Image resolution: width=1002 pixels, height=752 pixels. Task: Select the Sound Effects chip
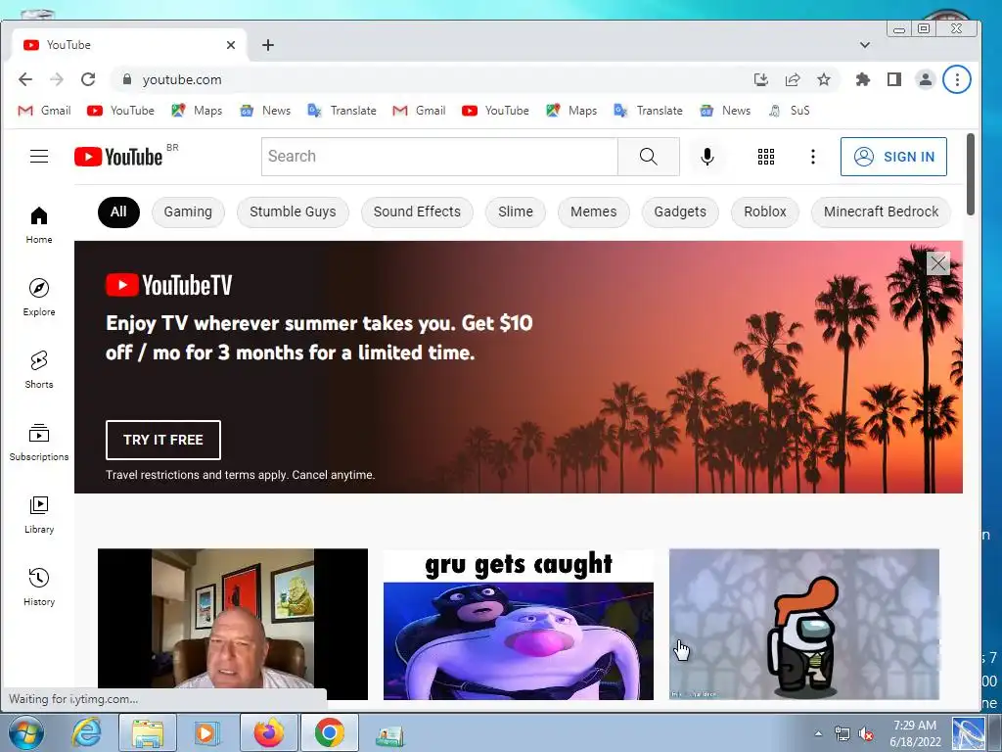(x=417, y=211)
